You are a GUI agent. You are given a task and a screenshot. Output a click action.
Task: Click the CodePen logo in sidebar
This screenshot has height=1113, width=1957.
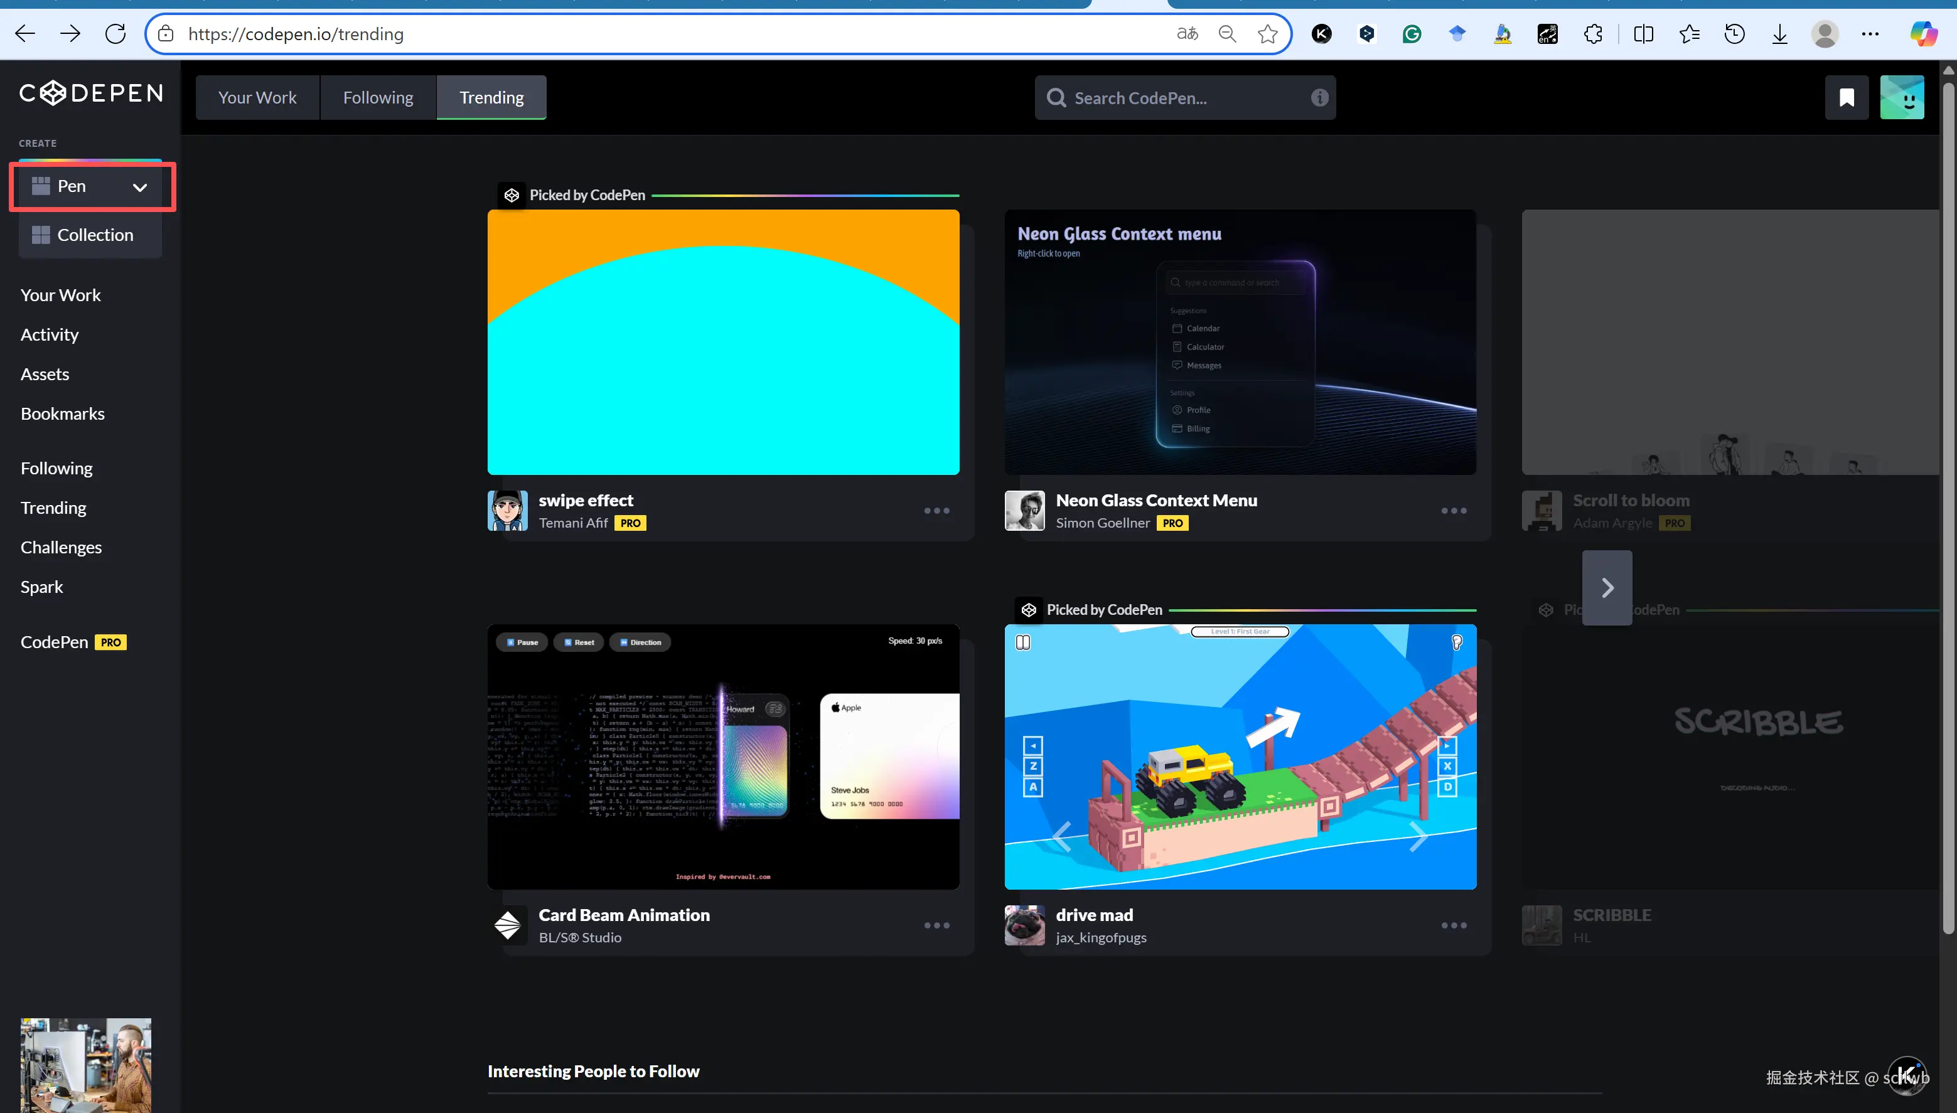coord(90,93)
